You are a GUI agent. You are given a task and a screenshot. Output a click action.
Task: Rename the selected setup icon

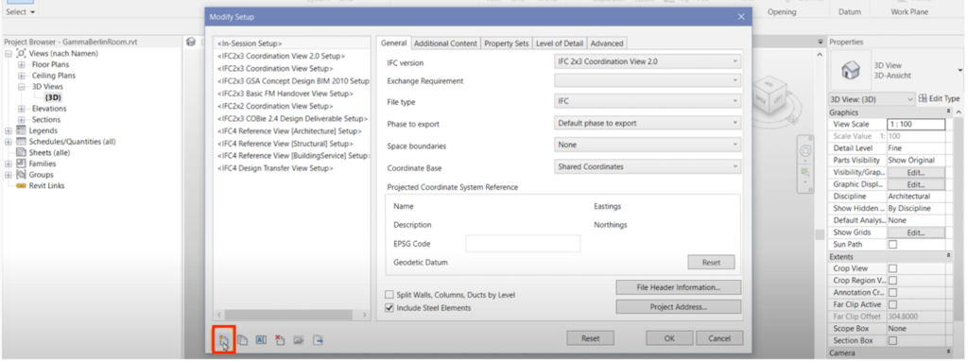tap(261, 339)
